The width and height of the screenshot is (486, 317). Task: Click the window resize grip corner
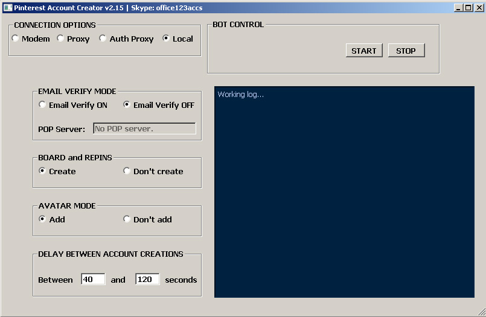point(482,312)
